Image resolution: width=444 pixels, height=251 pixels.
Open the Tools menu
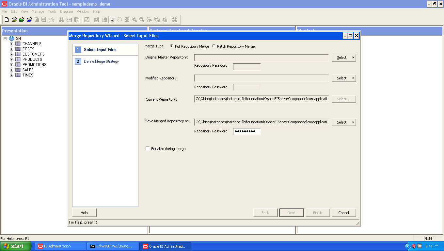(x=52, y=11)
